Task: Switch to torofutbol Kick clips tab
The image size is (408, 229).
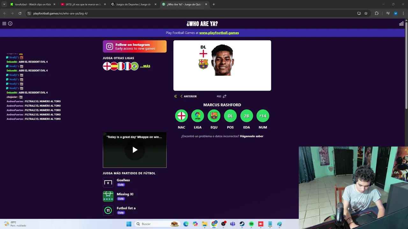Action: (x=33, y=4)
